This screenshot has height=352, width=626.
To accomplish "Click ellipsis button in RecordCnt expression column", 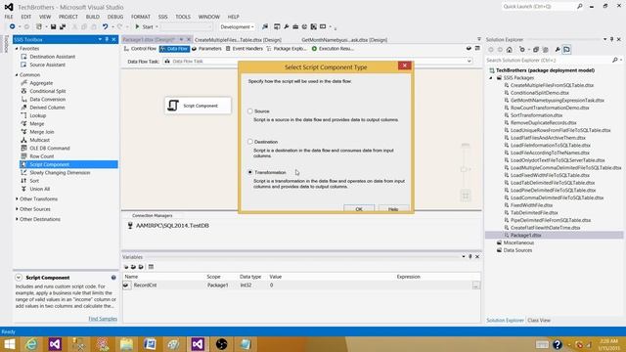I will pos(475,286).
